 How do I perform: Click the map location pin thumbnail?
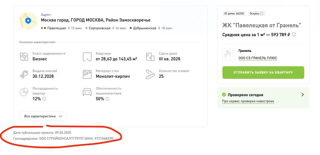point(28,21)
